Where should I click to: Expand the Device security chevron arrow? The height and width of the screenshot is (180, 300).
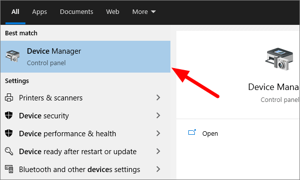point(158,115)
